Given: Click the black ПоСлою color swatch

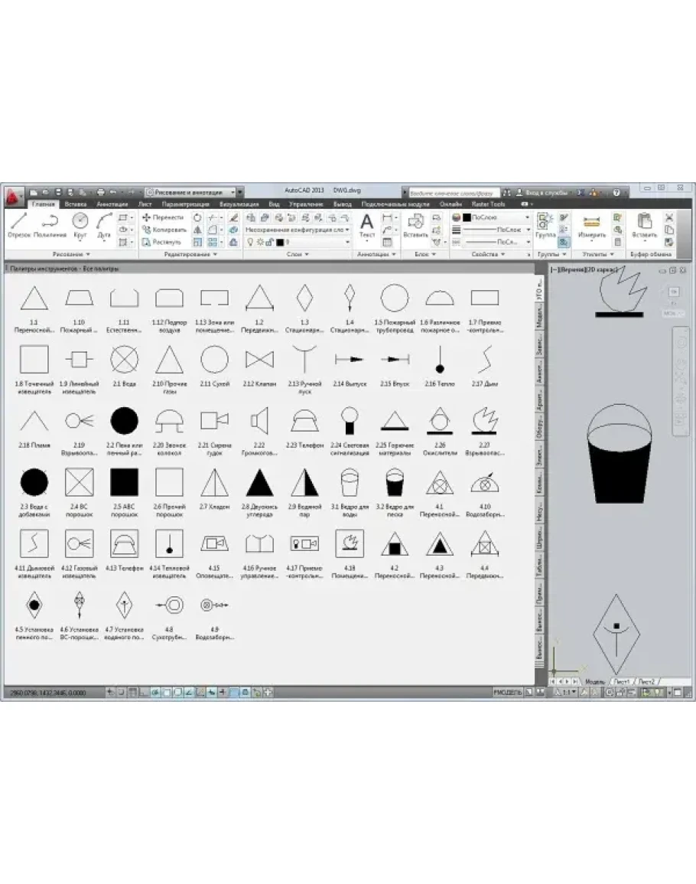Looking at the screenshot, I should click(x=467, y=217).
